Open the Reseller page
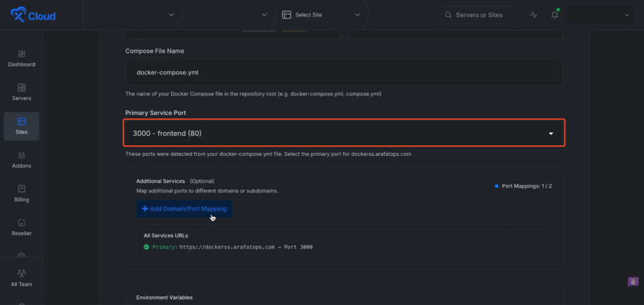This screenshot has width=644, height=305. 21,227
